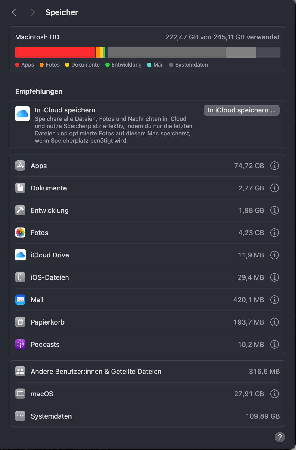Open Podcasts storage info
296x450 pixels.
(x=274, y=345)
